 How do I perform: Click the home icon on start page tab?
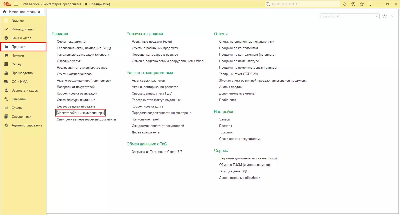pyautogui.click(x=4, y=12)
